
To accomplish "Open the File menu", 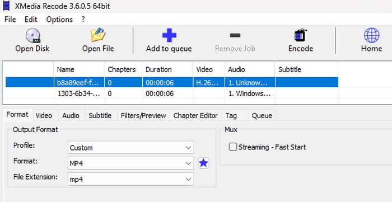I will (10, 20).
